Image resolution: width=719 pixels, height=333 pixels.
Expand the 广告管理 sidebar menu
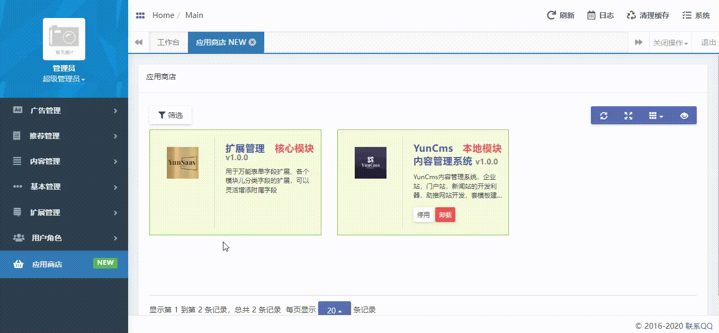point(64,110)
